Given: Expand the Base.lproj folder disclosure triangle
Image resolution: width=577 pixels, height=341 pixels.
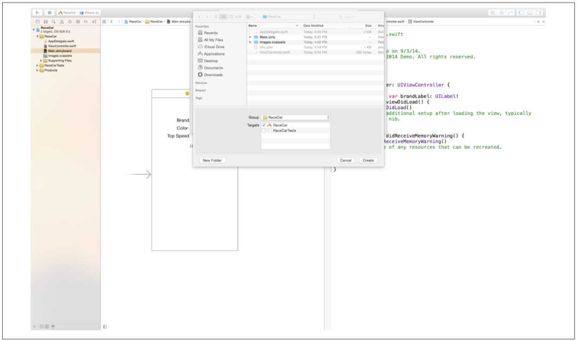Looking at the screenshot, I should tap(250, 37).
